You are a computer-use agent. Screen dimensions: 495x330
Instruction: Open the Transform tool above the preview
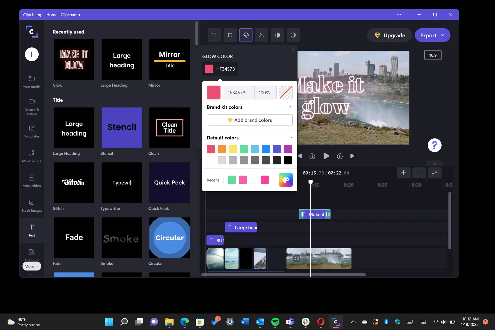[x=230, y=35]
